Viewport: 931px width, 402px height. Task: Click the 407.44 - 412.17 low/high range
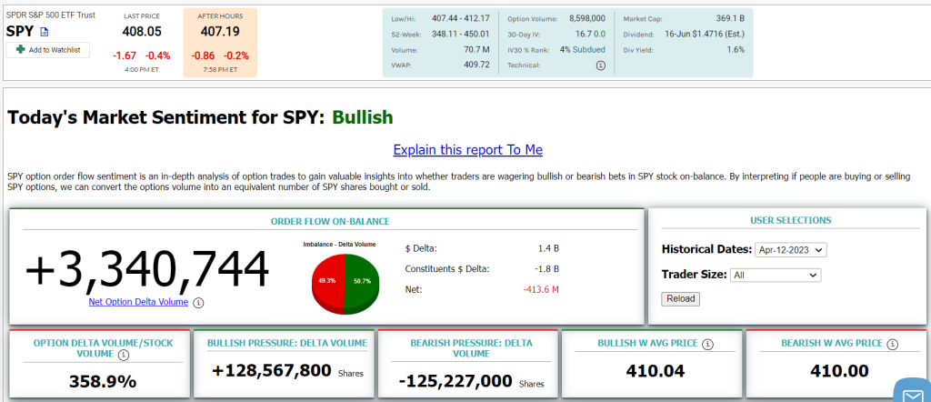(461, 19)
